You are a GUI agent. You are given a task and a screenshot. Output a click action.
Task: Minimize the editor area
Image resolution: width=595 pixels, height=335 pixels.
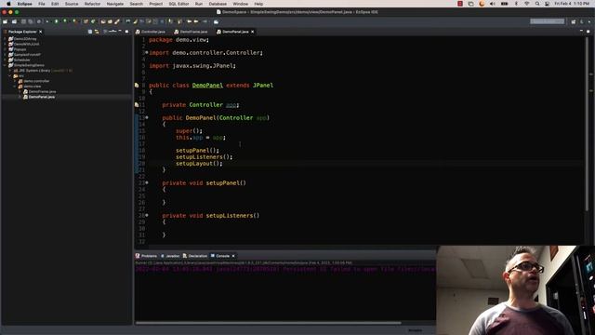pos(581,31)
